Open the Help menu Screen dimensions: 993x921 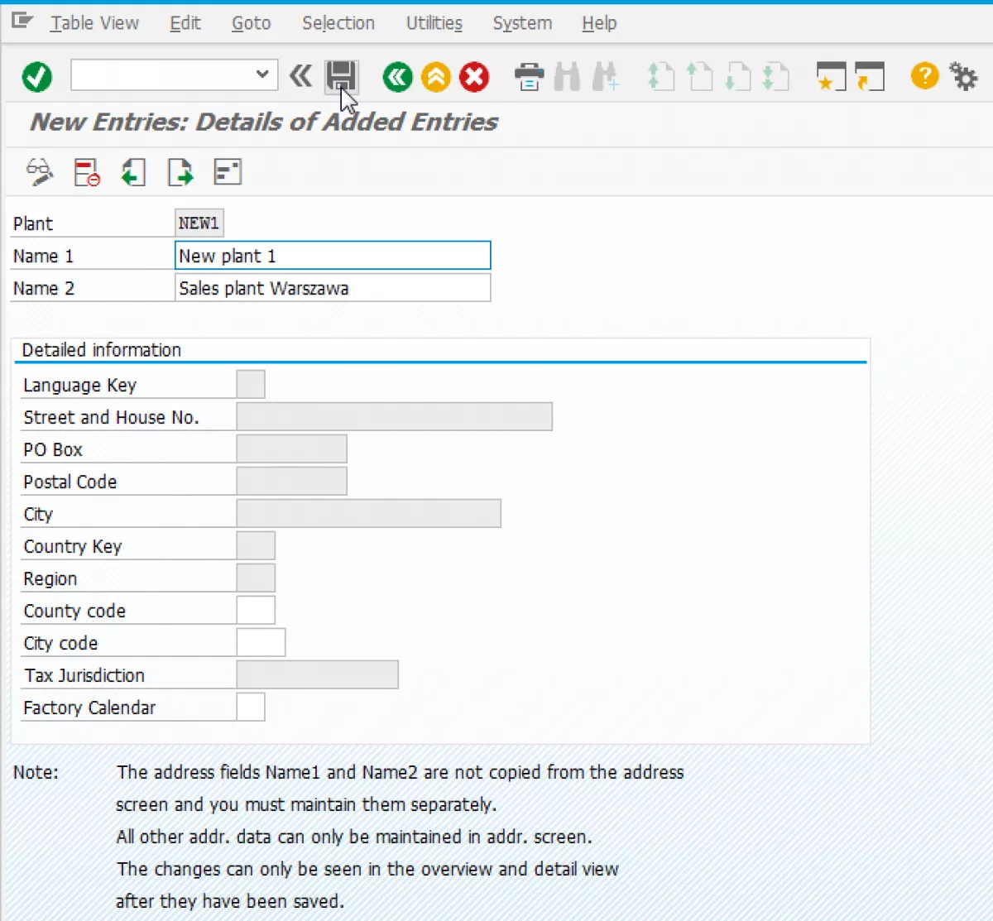(x=599, y=23)
